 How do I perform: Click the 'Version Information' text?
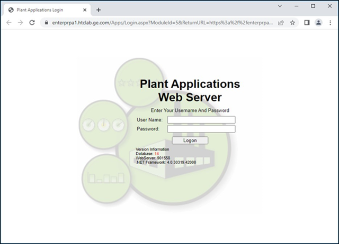153,149
